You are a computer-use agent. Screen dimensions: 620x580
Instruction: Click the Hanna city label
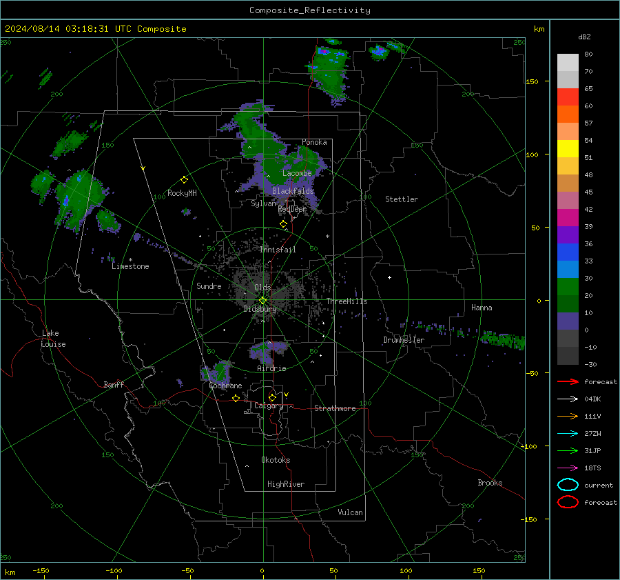(482, 308)
